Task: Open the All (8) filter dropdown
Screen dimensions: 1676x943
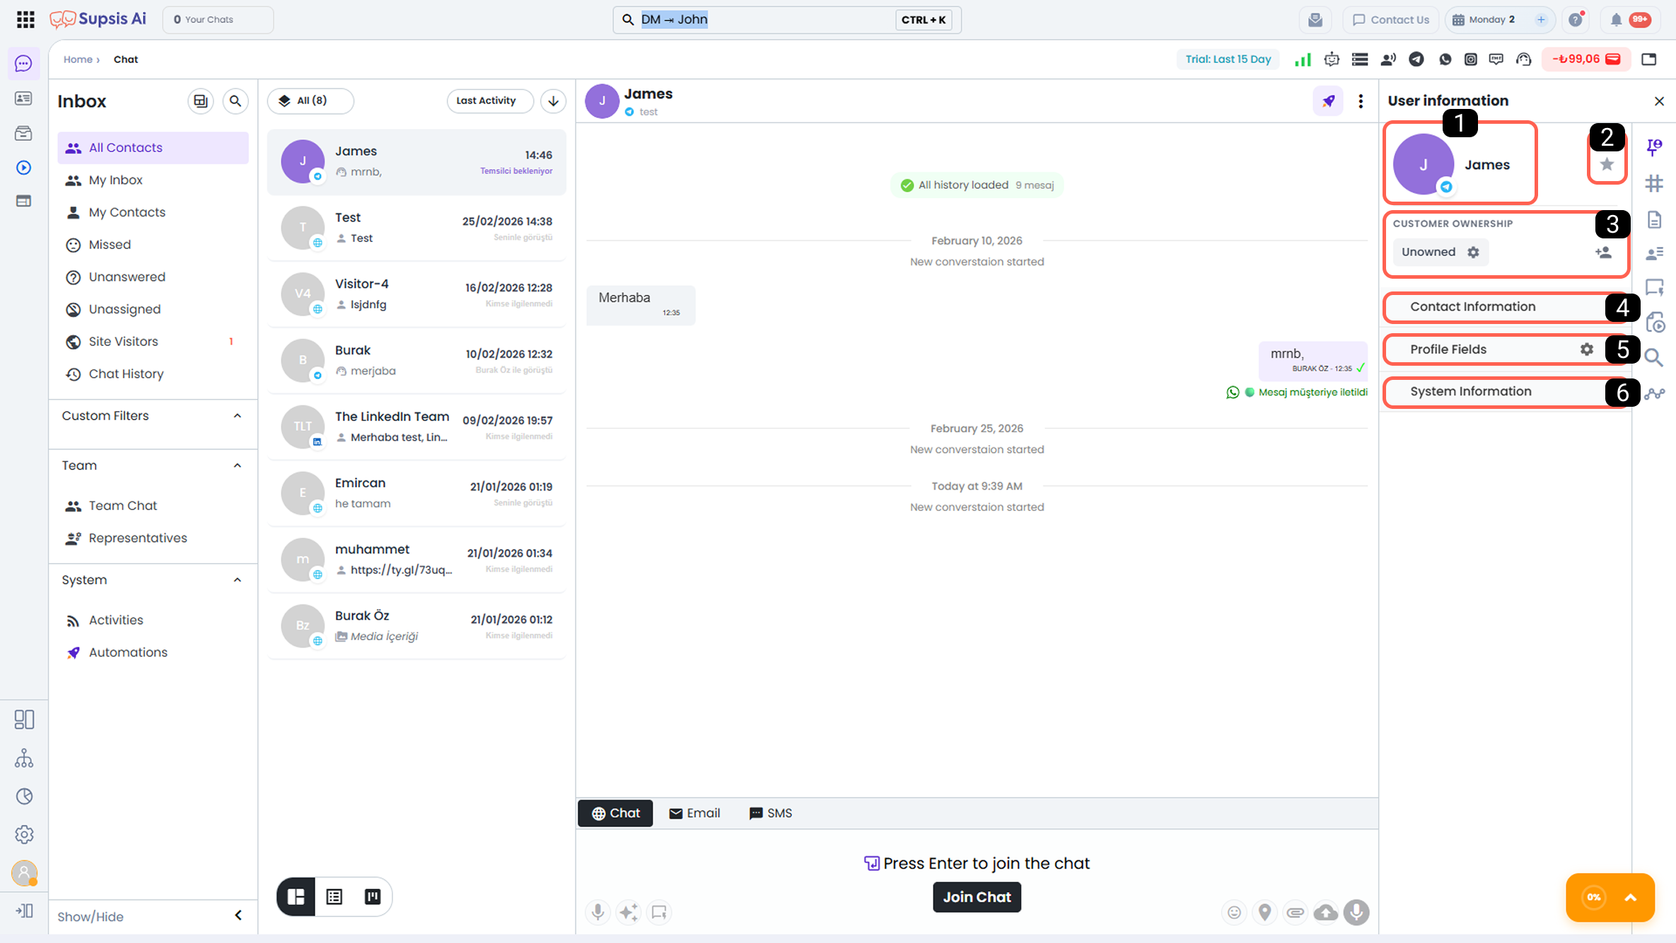Action: [x=310, y=101]
